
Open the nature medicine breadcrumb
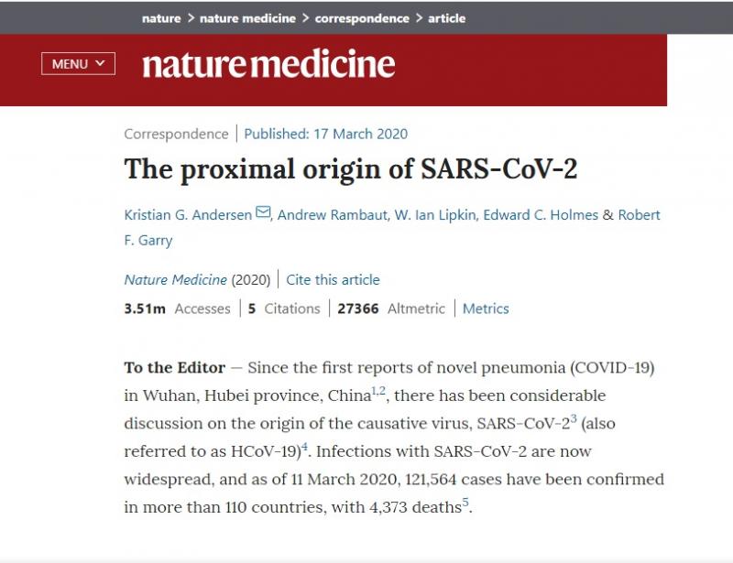[x=247, y=18]
